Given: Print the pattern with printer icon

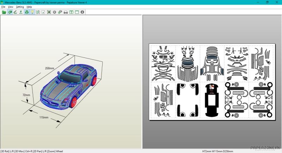Looking at the screenshot, I should point(66,12).
